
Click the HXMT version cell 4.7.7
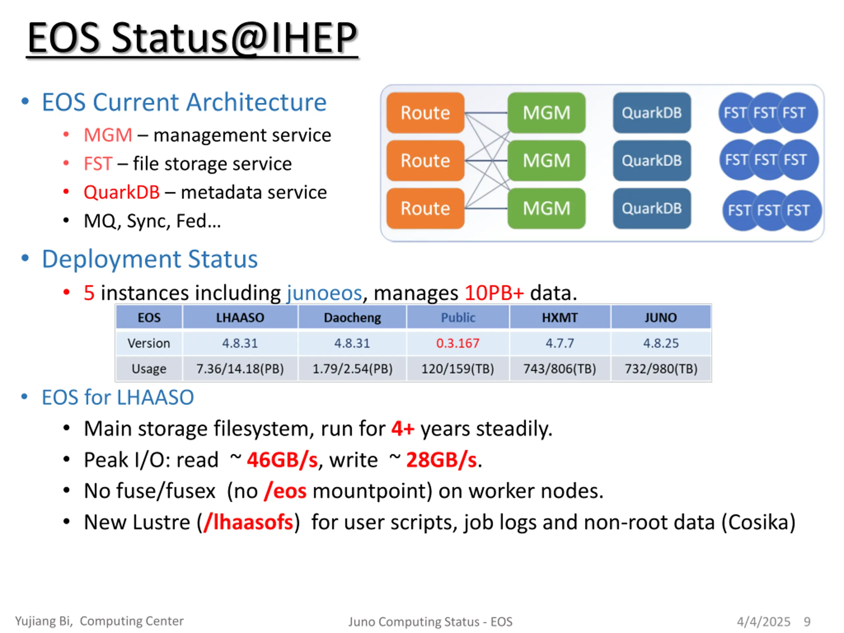pos(560,344)
